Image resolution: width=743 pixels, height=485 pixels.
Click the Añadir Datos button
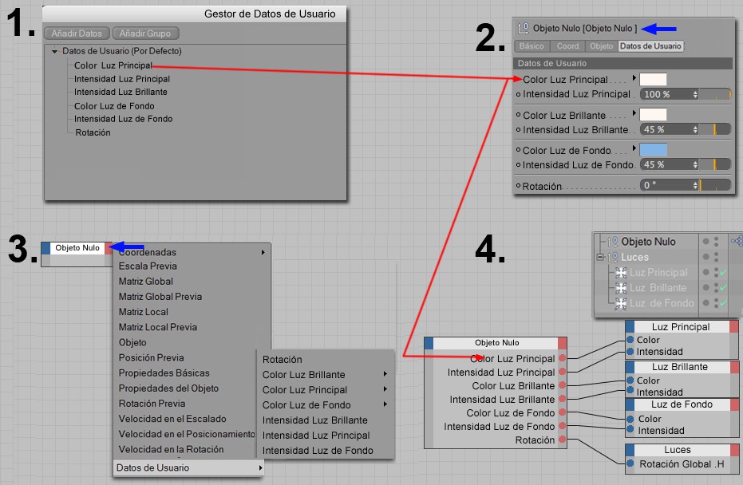(x=77, y=34)
